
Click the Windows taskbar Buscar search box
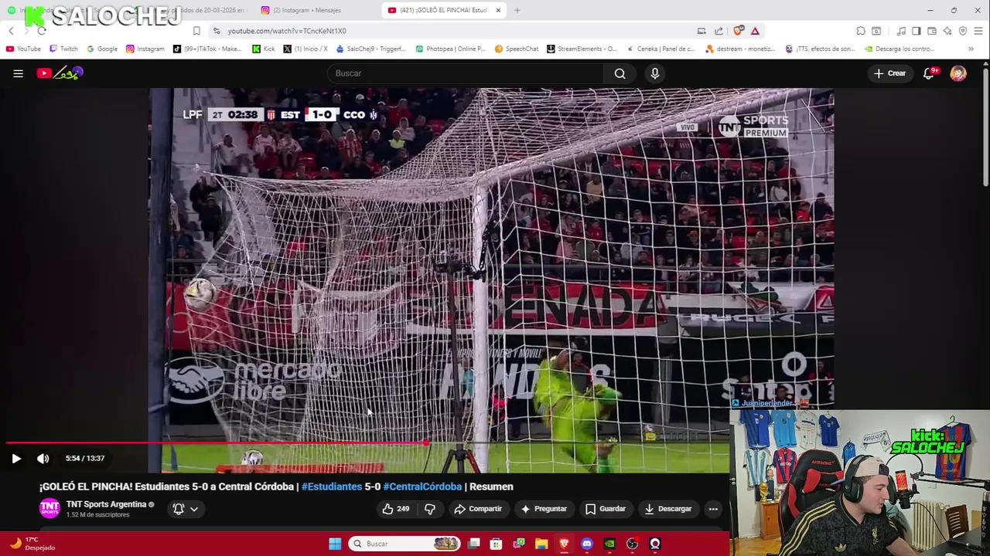[404, 544]
